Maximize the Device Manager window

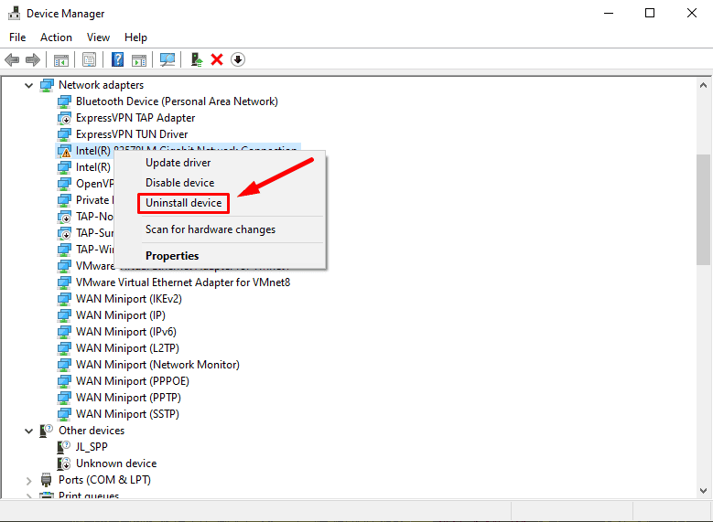650,13
